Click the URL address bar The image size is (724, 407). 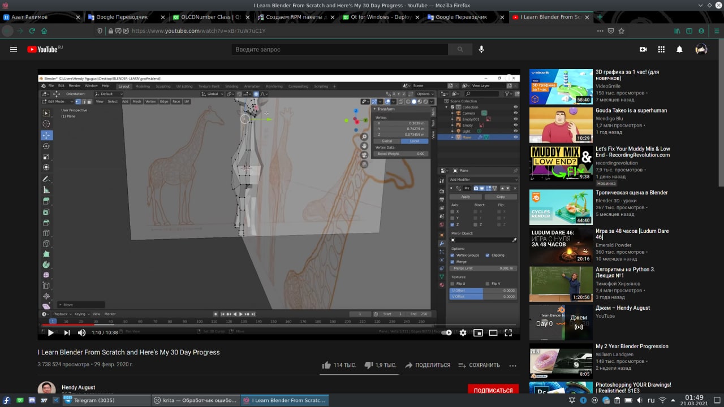362,31
